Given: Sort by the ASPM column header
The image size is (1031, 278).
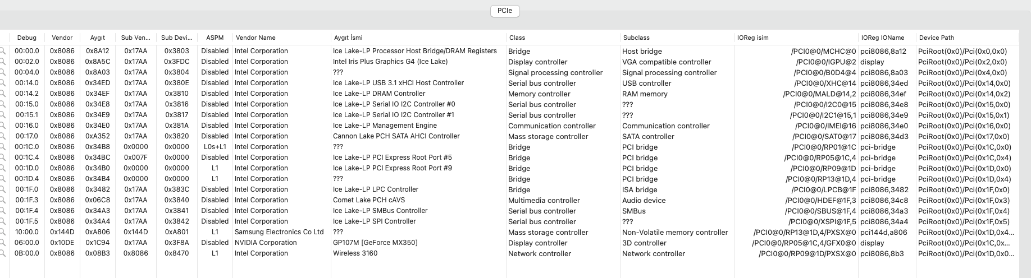Looking at the screenshot, I should (215, 38).
